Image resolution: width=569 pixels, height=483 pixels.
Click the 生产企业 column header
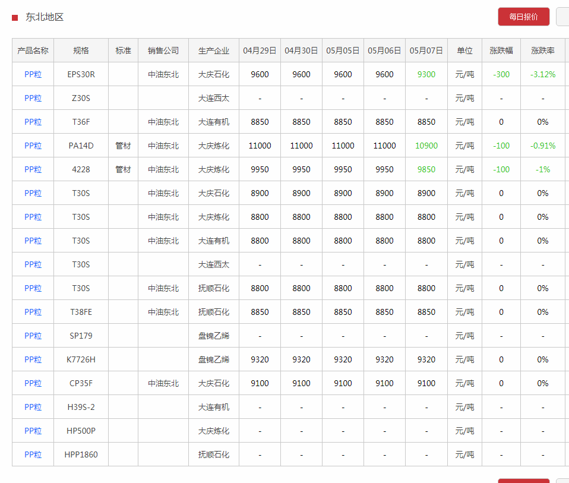tap(214, 50)
